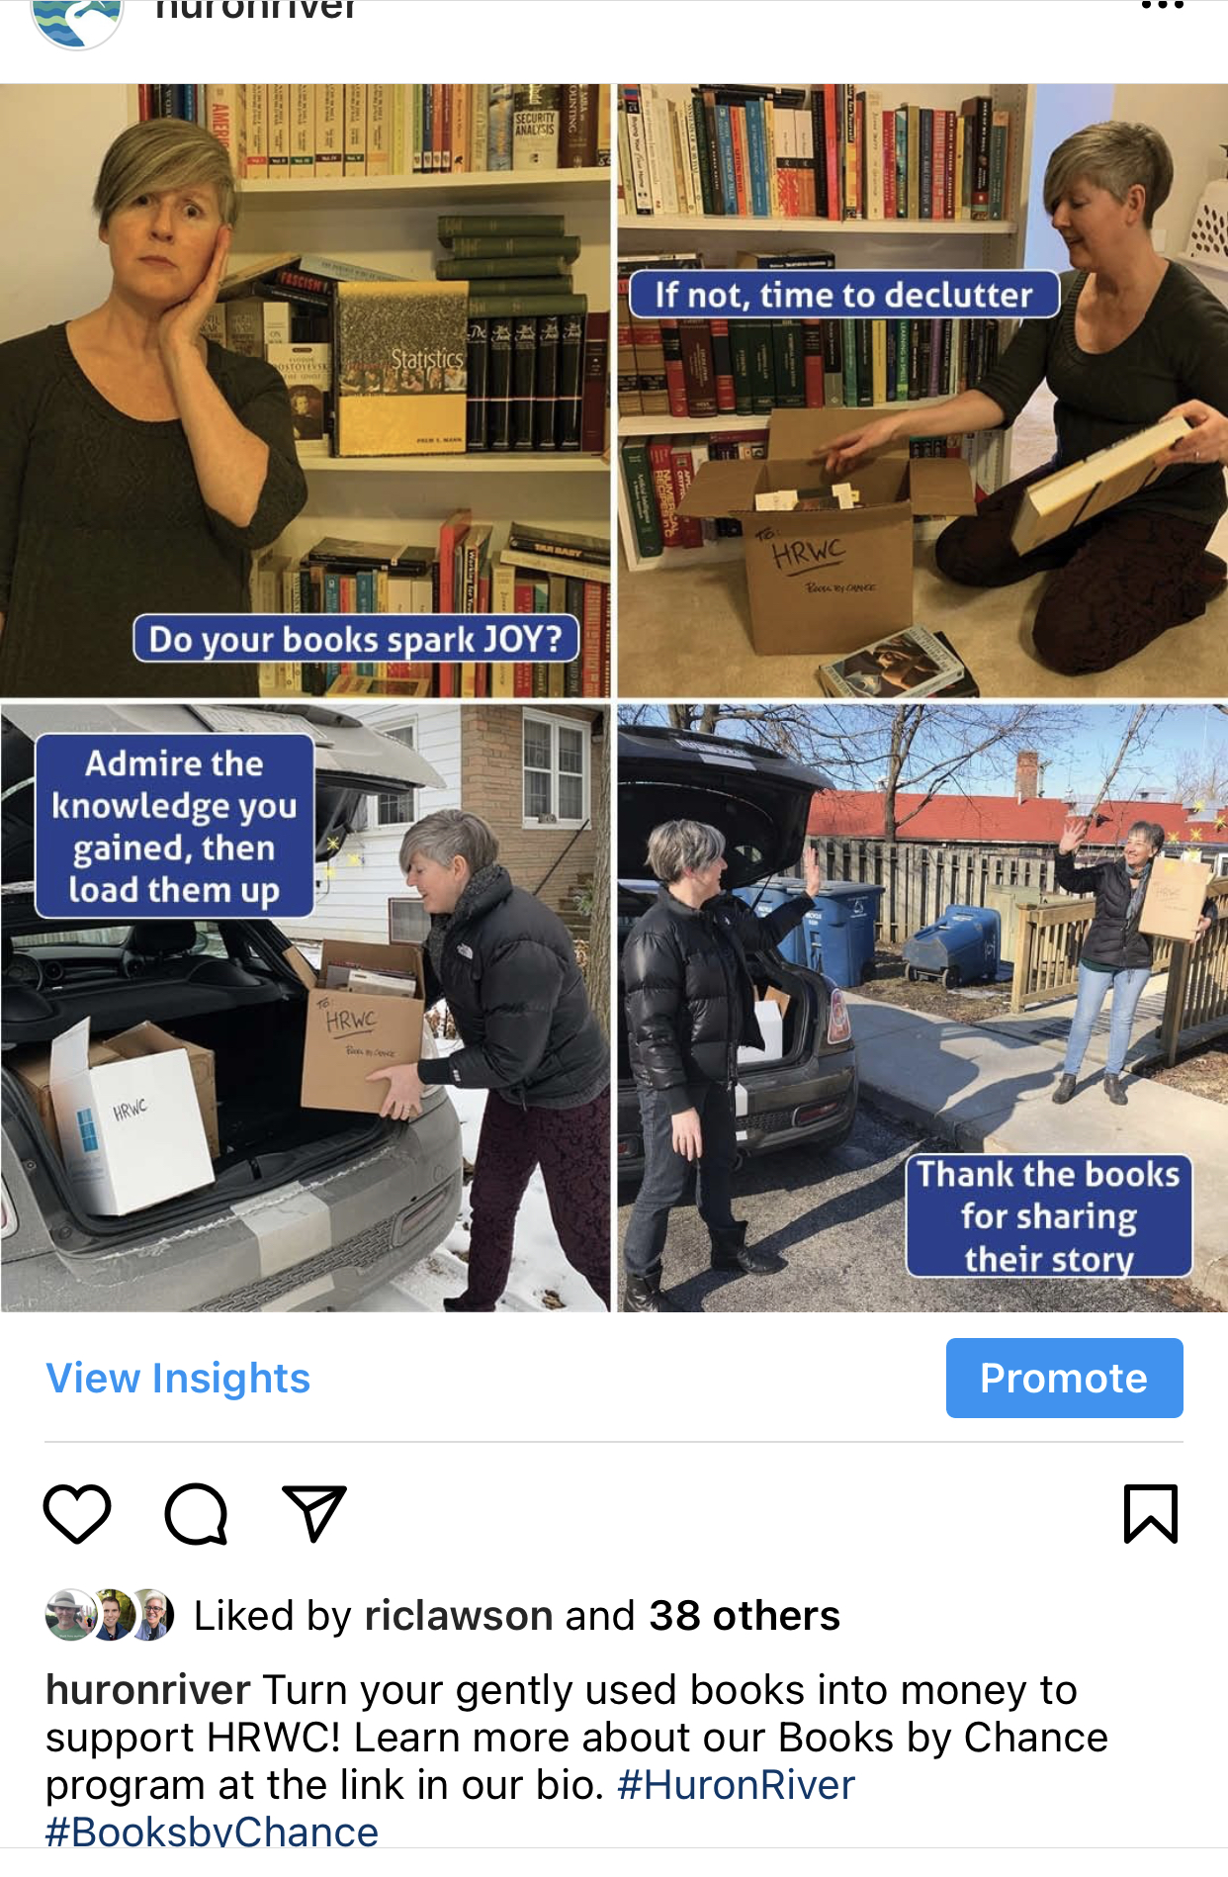Image resolution: width=1228 pixels, height=1877 pixels.
Task: Open View Insights
Action: point(178,1378)
